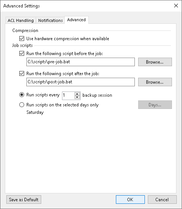Select Run scripts every backup session radio
Viewport: 182px width, 209px height.
point(22,95)
